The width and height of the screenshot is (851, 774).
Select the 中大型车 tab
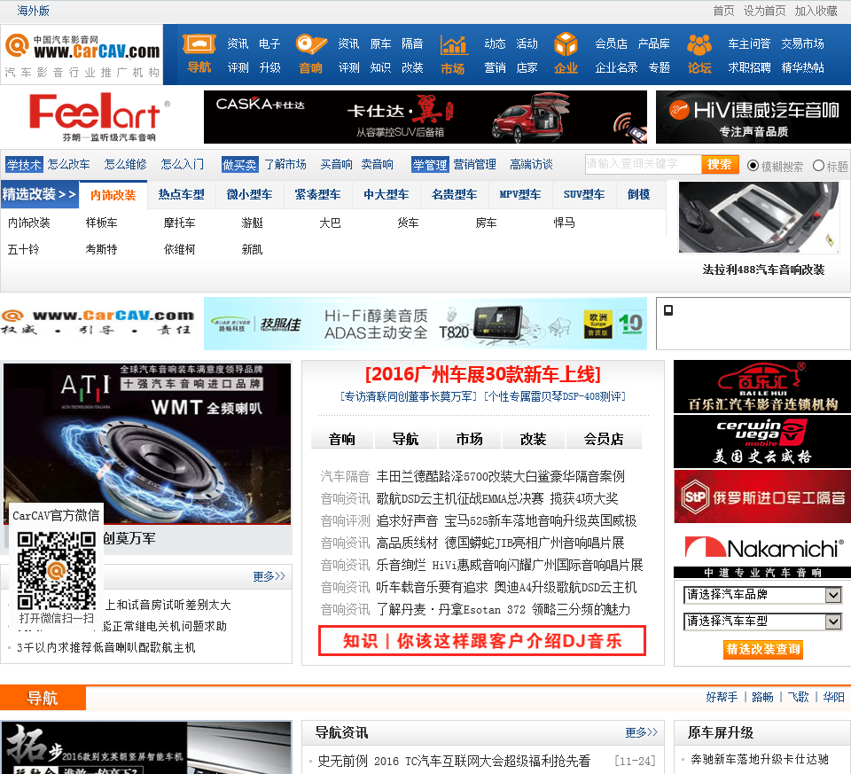tap(386, 194)
